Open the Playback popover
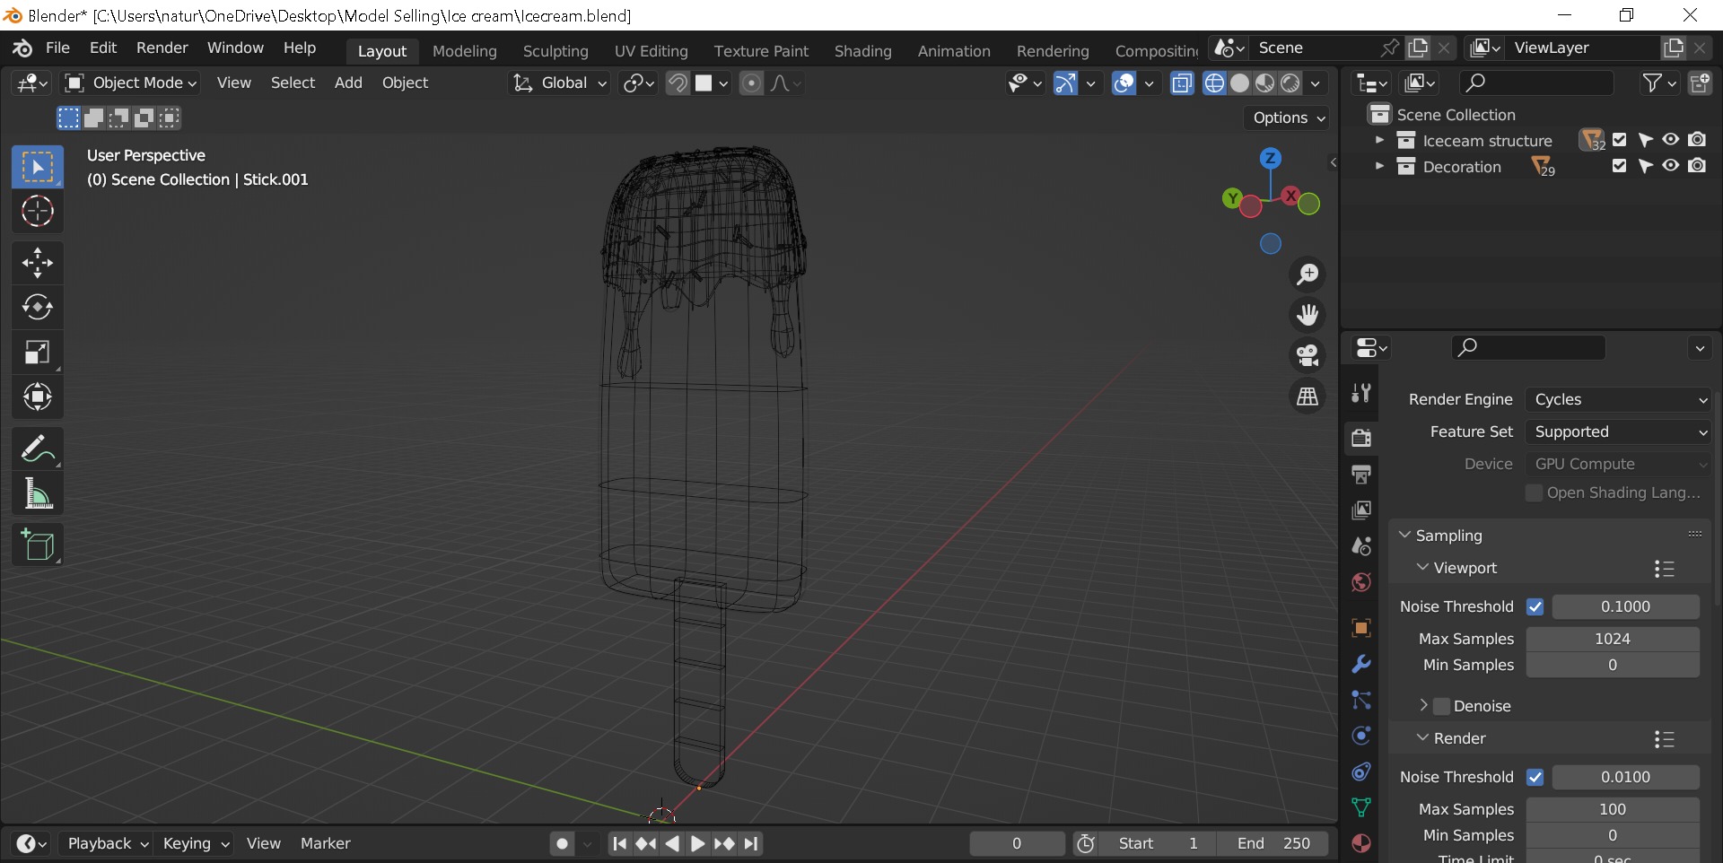 click(x=107, y=844)
